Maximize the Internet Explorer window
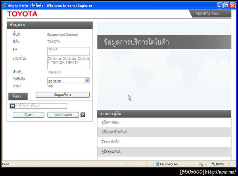Viewport: 238px width, 176px height. (226, 6)
